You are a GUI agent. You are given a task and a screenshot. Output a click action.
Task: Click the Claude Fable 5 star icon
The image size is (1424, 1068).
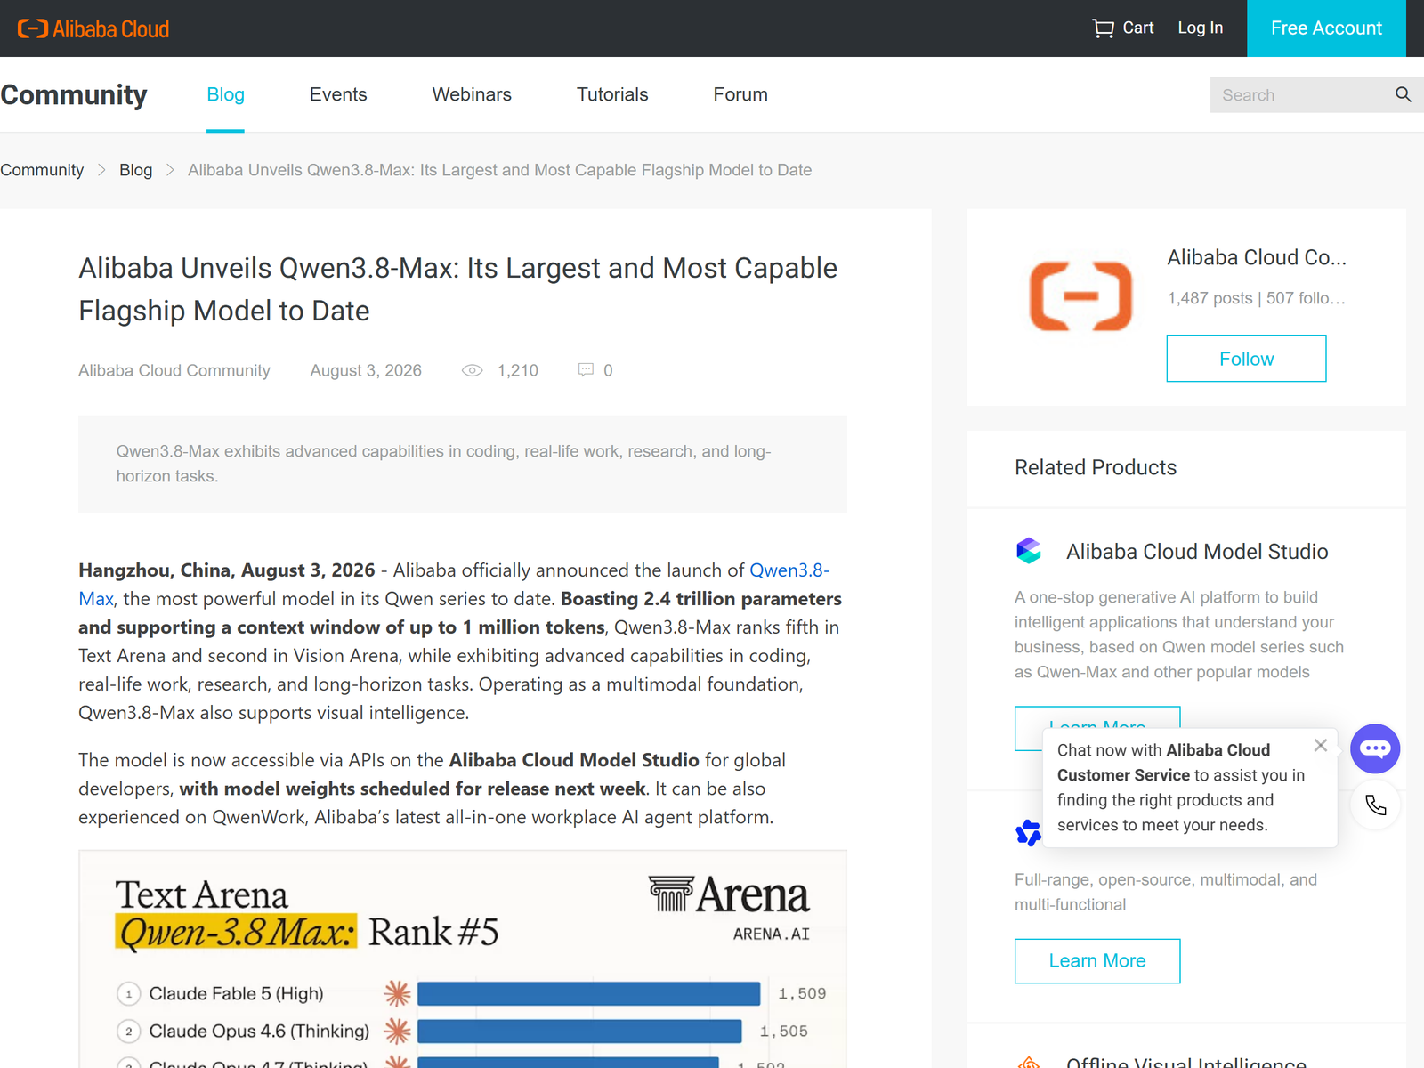point(397,993)
